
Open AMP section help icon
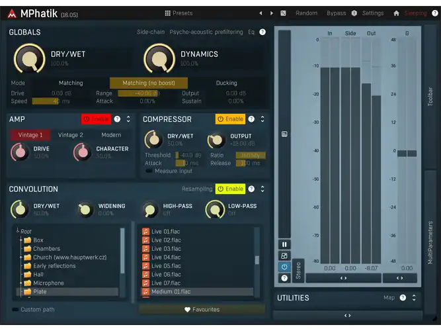coord(117,119)
